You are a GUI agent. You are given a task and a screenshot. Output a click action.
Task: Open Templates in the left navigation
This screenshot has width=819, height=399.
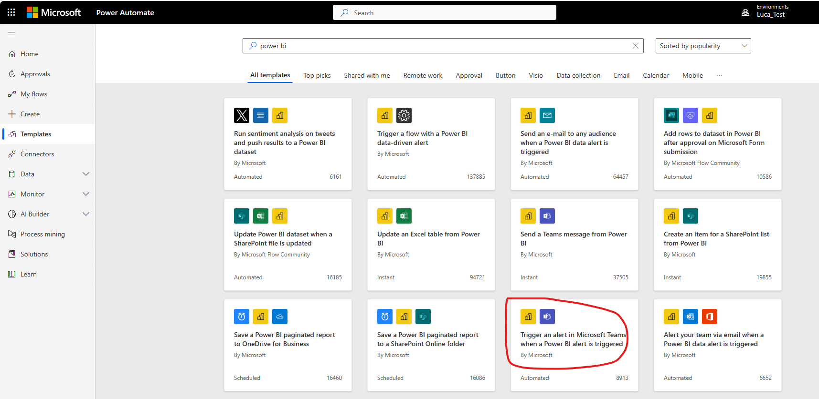pyautogui.click(x=48, y=134)
